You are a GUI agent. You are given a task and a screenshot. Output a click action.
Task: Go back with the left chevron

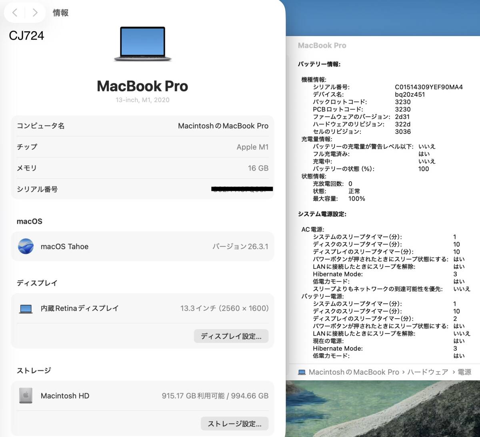pos(15,13)
